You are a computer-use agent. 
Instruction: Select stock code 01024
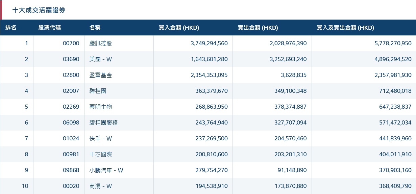tap(71, 138)
